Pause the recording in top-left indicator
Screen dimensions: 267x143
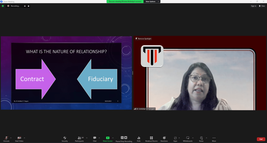[25, 6]
